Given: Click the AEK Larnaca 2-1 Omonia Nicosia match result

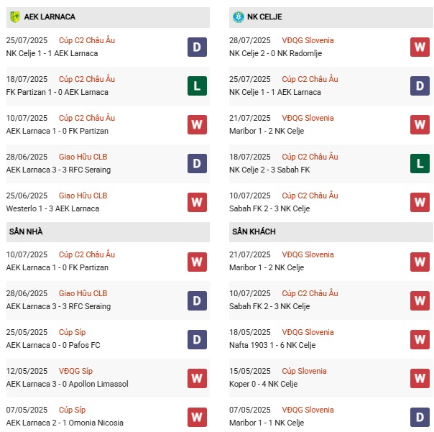Looking at the screenshot, I should 65,423.
